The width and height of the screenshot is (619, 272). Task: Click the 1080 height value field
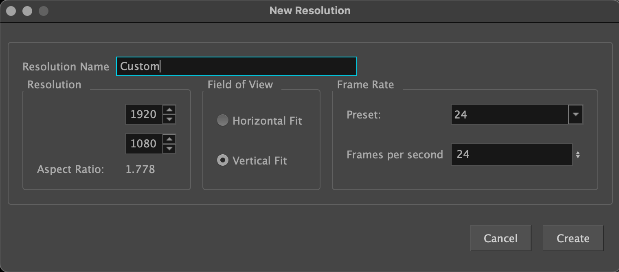[144, 144]
